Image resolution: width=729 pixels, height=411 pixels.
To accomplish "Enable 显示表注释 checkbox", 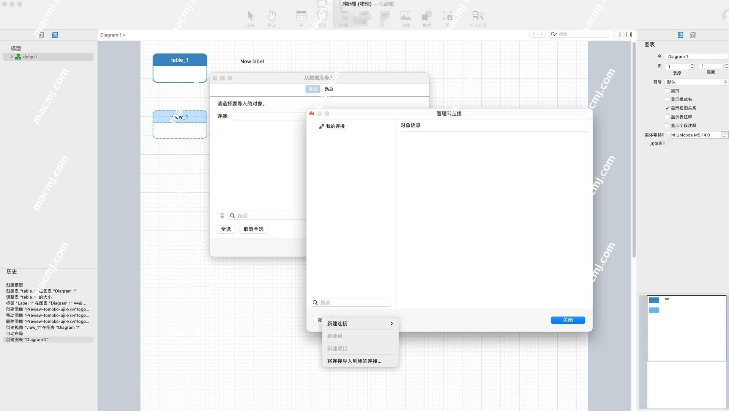I will (667, 117).
